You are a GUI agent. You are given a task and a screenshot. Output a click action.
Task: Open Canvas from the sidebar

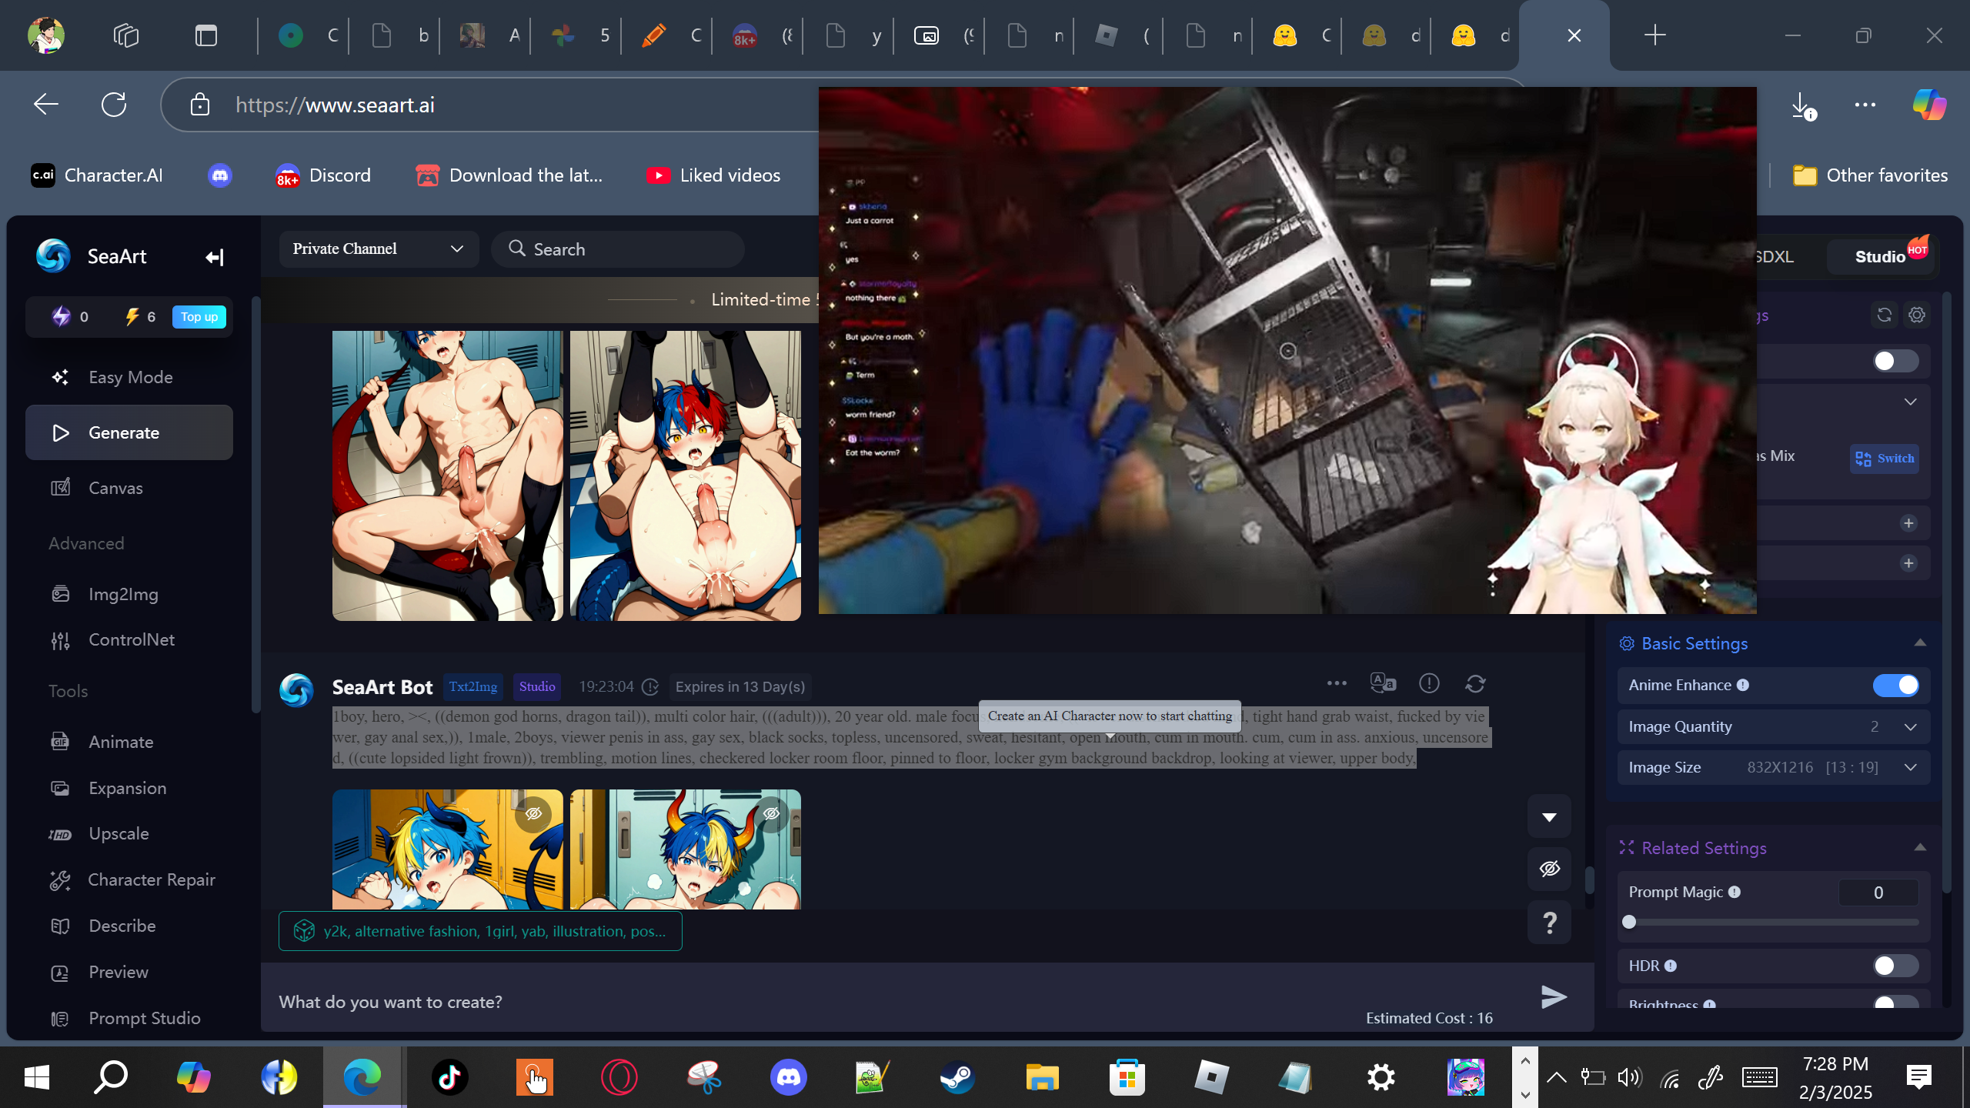tap(129, 488)
